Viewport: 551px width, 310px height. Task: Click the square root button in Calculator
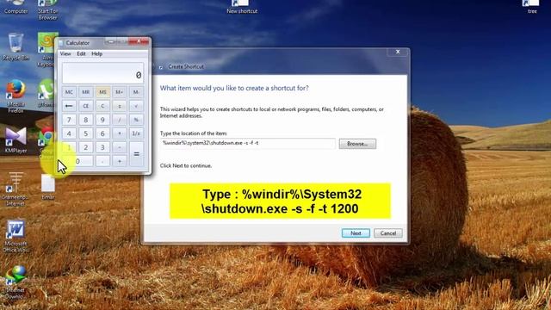pyautogui.click(x=136, y=106)
